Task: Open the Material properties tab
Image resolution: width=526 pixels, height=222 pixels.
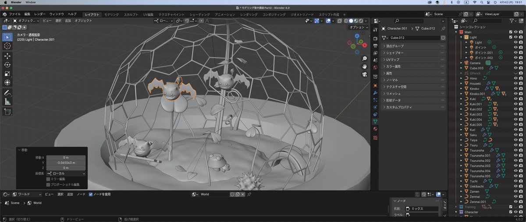Action: (x=375, y=129)
